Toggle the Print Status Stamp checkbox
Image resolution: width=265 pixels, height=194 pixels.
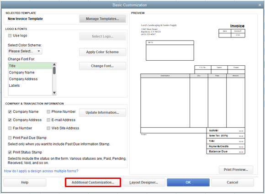click(10, 152)
